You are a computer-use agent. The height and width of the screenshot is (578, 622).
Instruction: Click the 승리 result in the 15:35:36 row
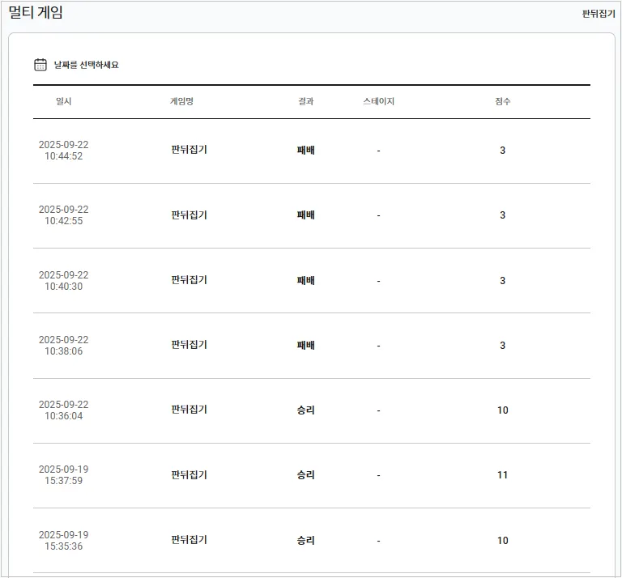pyautogui.click(x=305, y=540)
